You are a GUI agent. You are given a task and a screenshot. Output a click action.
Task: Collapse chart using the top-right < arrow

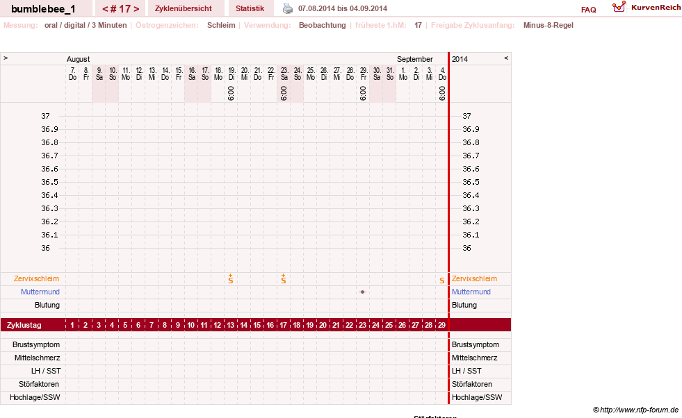506,58
